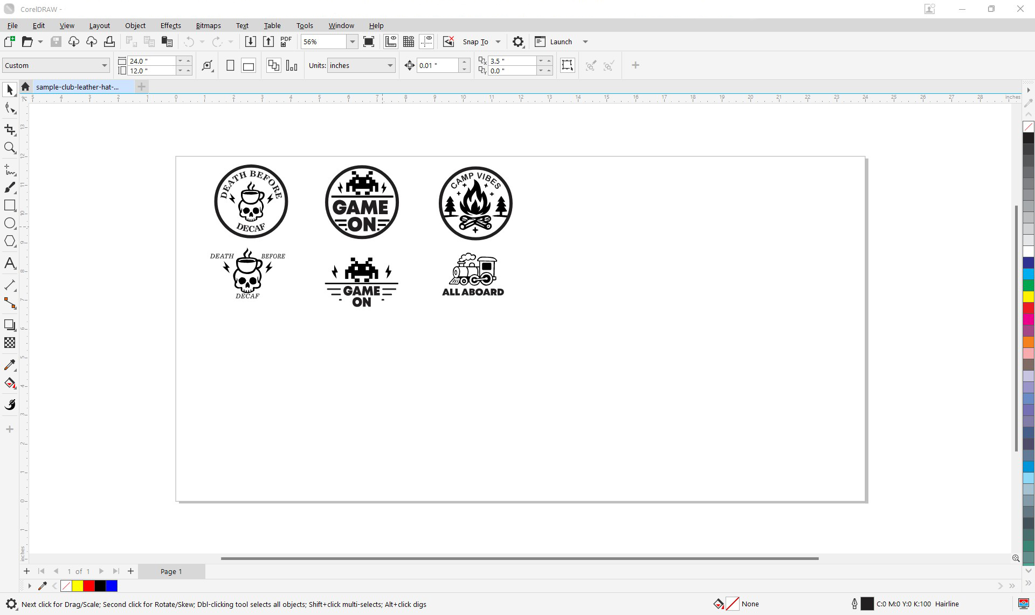Image resolution: width=1035 pixels, height=615 pixels.
Task: Pick the yellow swatch in document palette
Action: [x=78, y=586]
